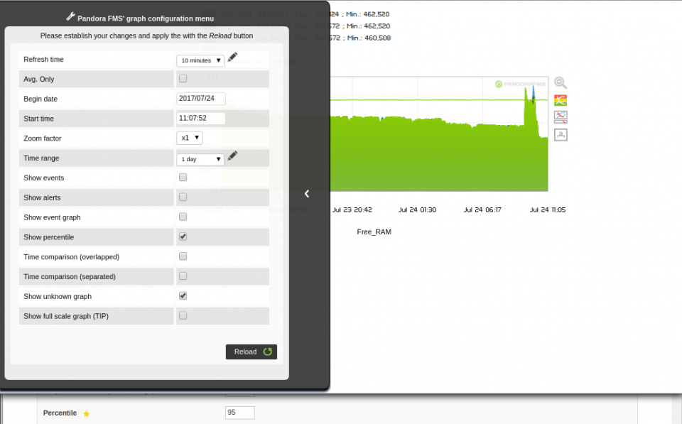Click the Jul 23 20:42 axis label

click(x=352, y=210)
